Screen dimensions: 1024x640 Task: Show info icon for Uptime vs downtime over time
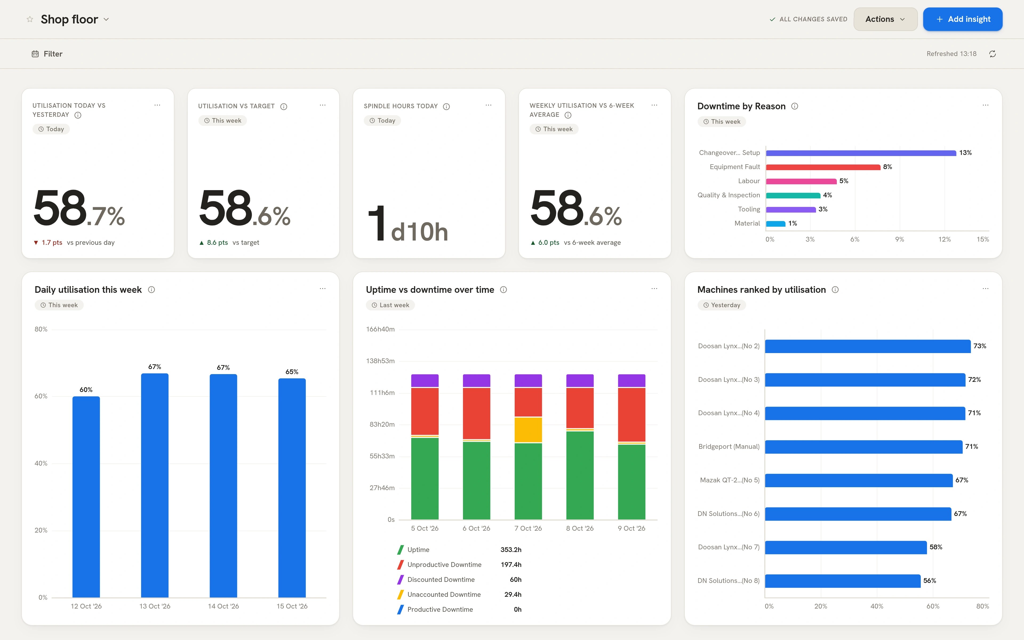pos(503,290)
